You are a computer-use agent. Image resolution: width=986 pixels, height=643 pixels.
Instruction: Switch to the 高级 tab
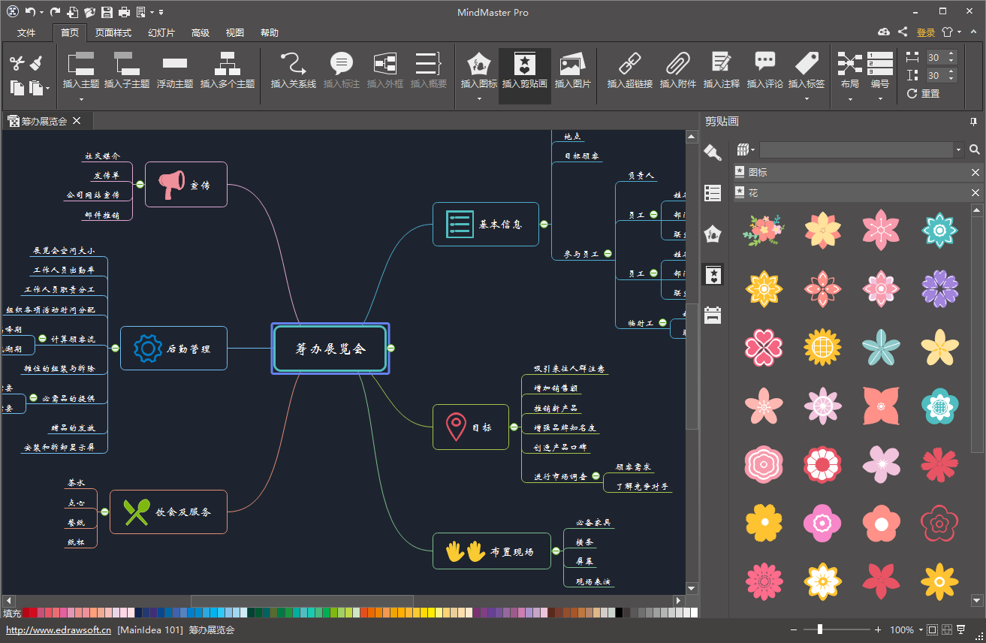pyautogui.click(x=201, y=33)
